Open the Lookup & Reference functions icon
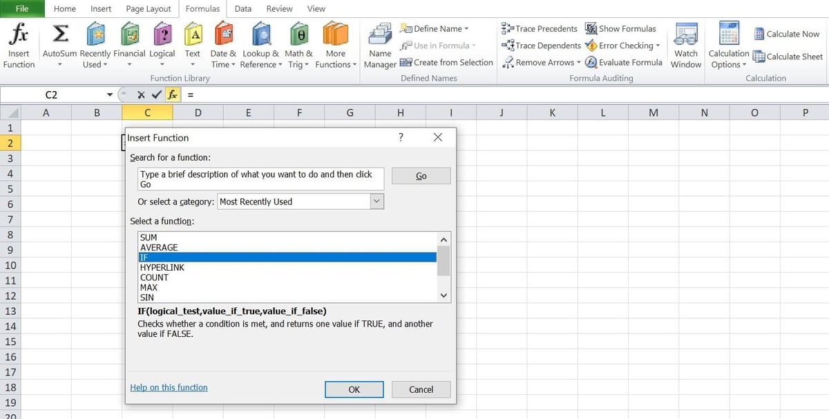829x419 pixels. point(261,35)
